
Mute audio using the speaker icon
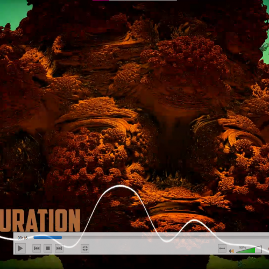pyautogui.click(x=231, y=251)
